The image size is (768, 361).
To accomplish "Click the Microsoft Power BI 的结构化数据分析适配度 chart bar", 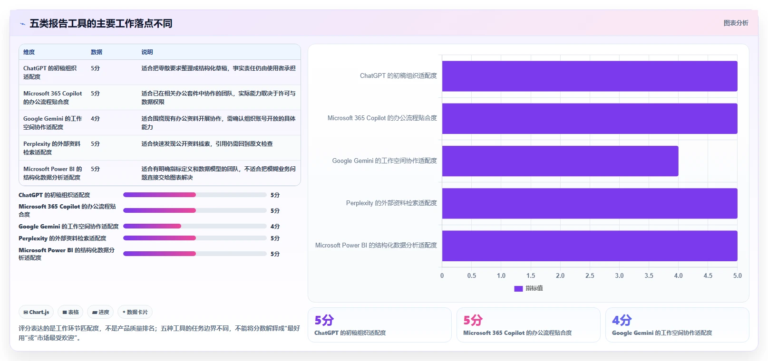I will (x=590, y=246).
